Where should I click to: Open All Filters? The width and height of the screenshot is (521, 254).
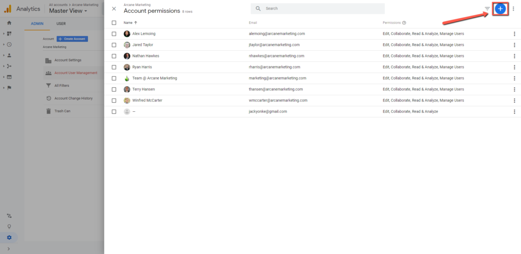[x=62, y=85]
